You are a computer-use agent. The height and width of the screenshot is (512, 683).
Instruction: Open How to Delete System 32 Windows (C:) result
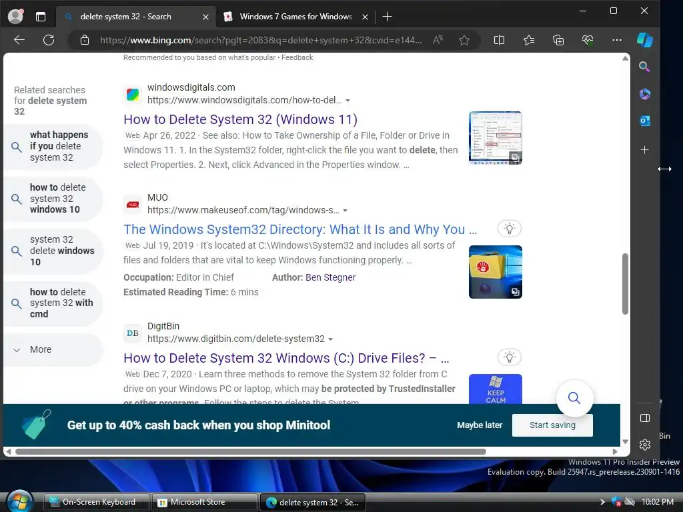click(x=286, y=358)
